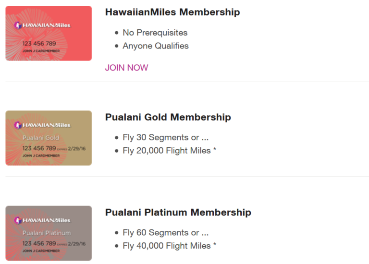The image size is (369, 264).
Task: Click 'Fly 60 Segments or ...' text
Action: coord(166,232)
